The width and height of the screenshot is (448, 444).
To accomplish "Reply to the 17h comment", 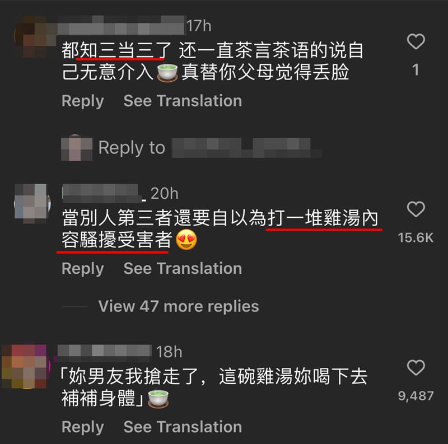I will pyautogui.click(x=82, y=101).
